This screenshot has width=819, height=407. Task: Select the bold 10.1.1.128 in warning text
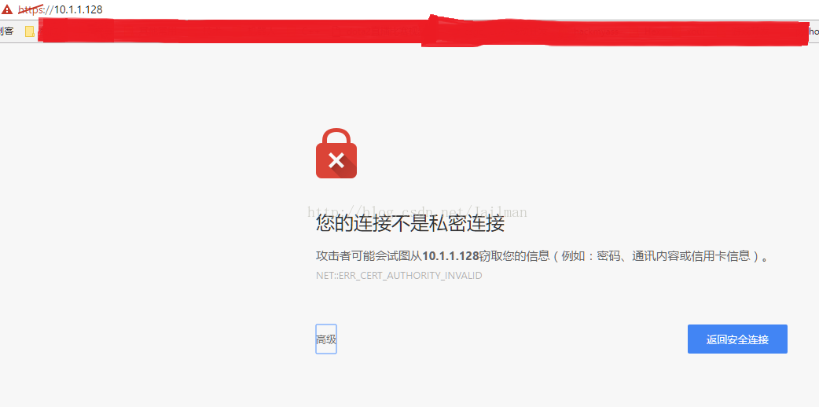450,256
